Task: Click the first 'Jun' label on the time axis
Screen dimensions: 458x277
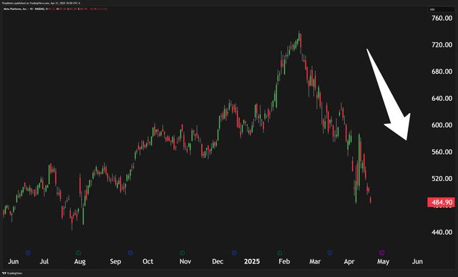Action: tap(13, 261)
